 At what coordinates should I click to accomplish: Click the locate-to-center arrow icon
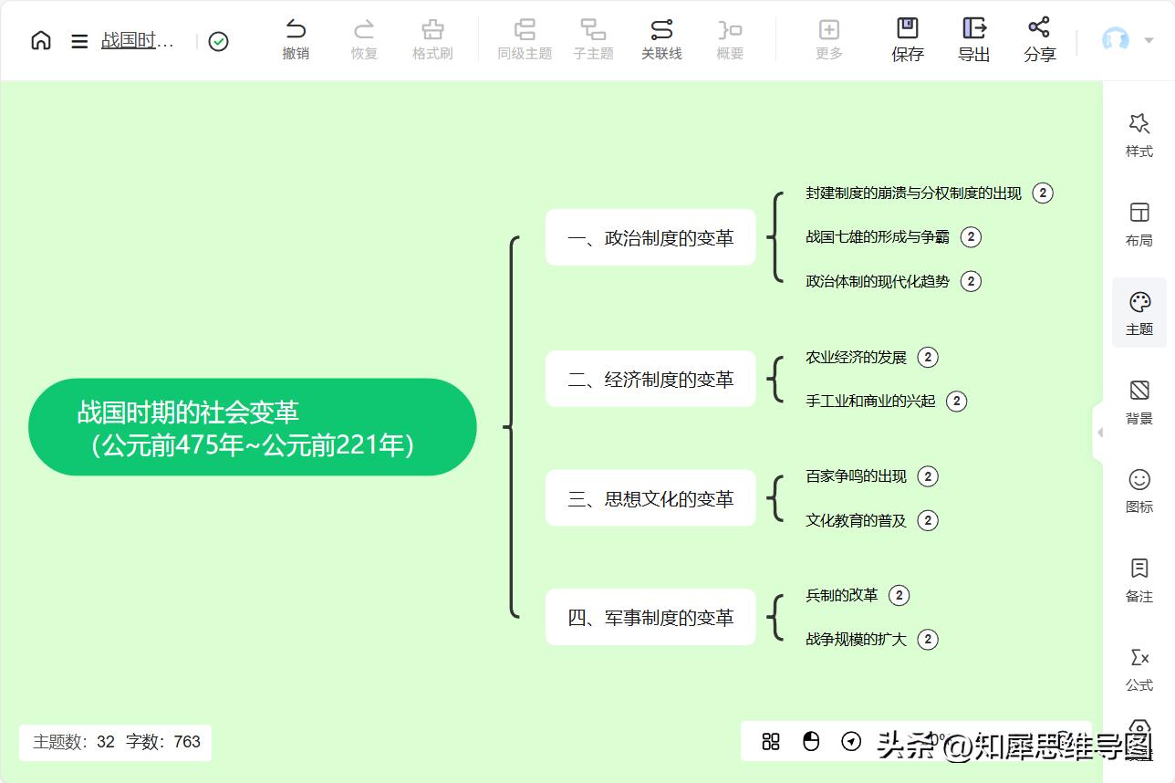point(853,742)
